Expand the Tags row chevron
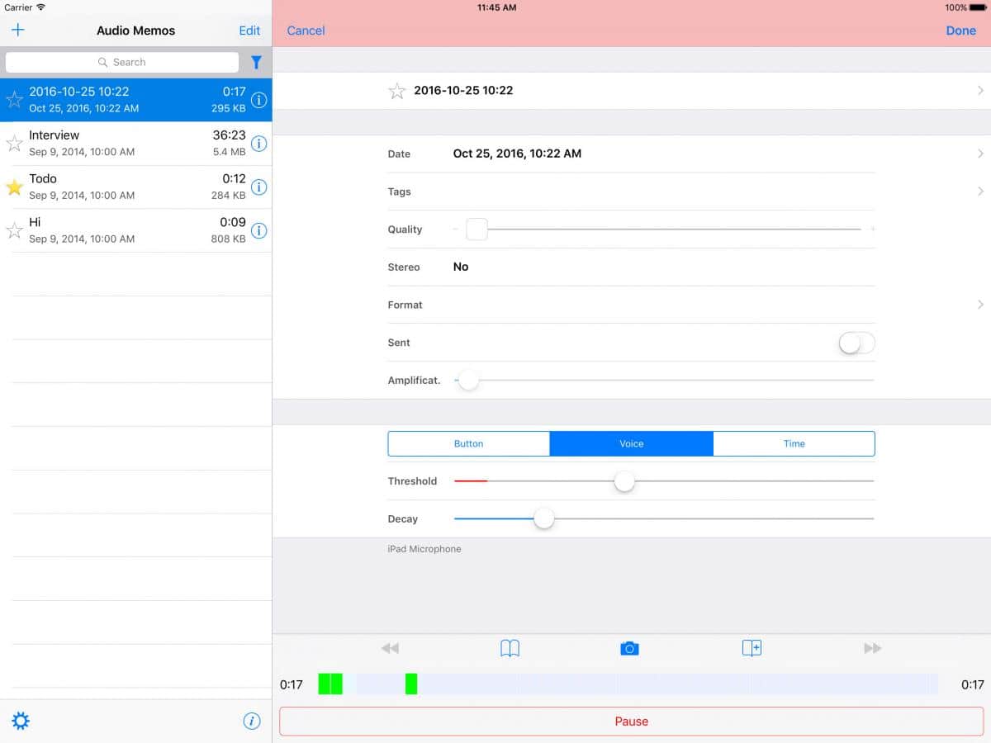The height and width of the screenshot is (743, 991). [980, 192]
